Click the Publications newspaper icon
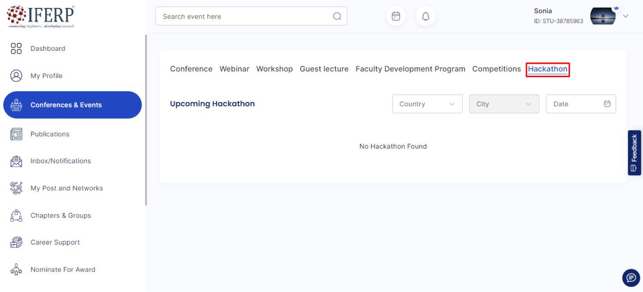 (16, 134)
